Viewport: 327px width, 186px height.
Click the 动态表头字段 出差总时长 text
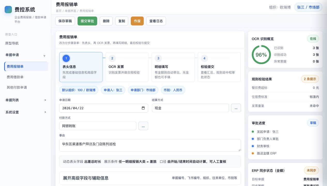82,161
